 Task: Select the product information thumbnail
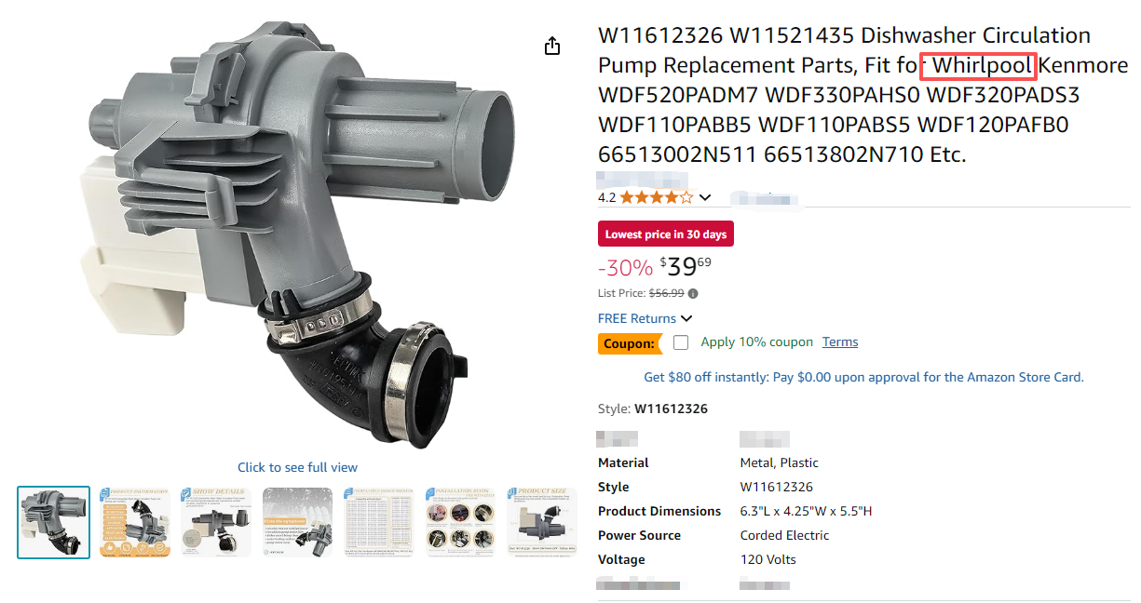click(135, 522)
